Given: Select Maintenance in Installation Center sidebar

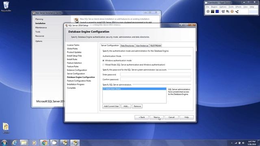Looking at the screenshot, I should coord(41,28).
